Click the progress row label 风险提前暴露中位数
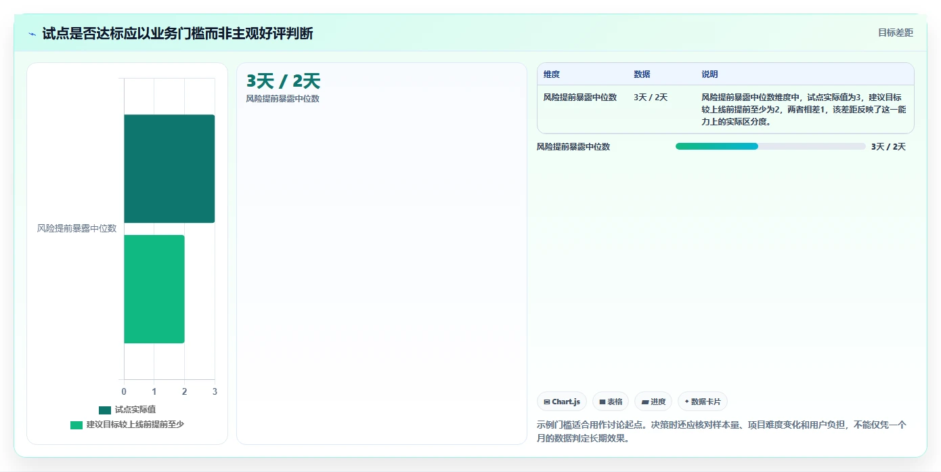The height and width of the screenshot is (472, 941). pos(573,146)
